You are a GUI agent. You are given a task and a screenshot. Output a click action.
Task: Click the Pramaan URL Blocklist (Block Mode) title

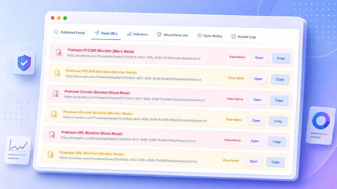click(x=91, y=133)
